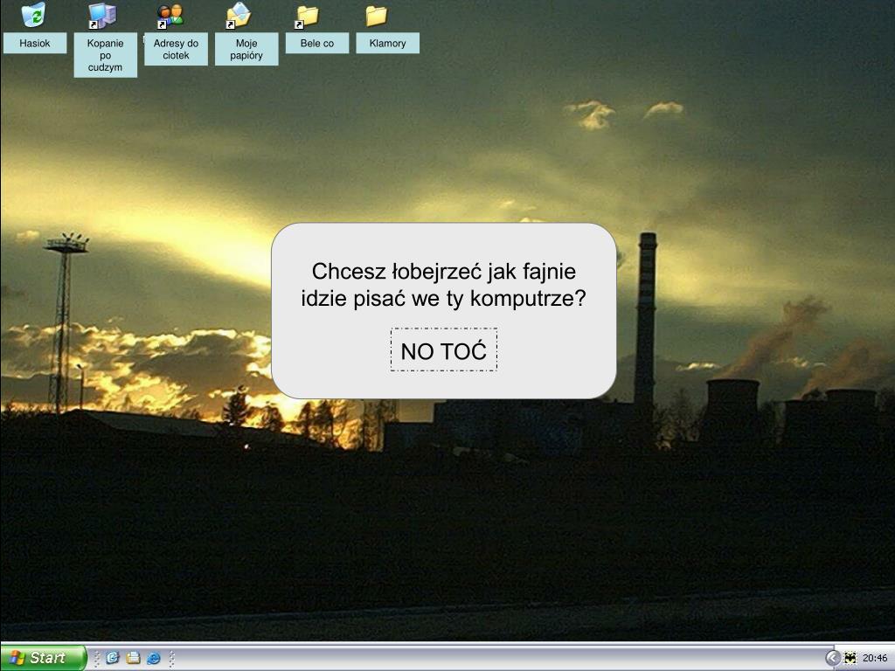895x671 pixels.
Task: Click the NO TOĆ button in the dialog
Action: [x=444, y=349]
